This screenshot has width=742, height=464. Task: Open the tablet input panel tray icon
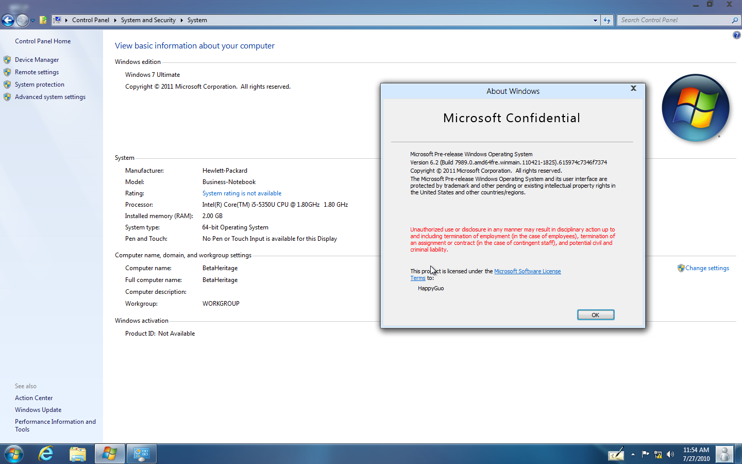[x=616, y=454]
